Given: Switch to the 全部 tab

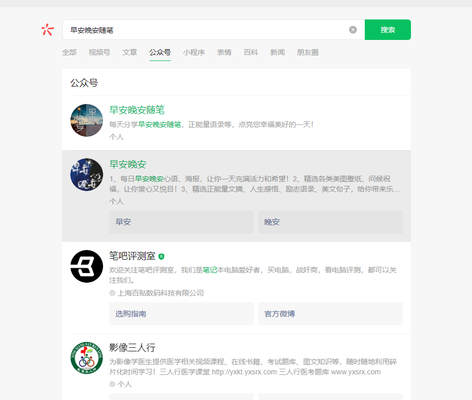Looking at the screenshot, I should coord(69,52).
